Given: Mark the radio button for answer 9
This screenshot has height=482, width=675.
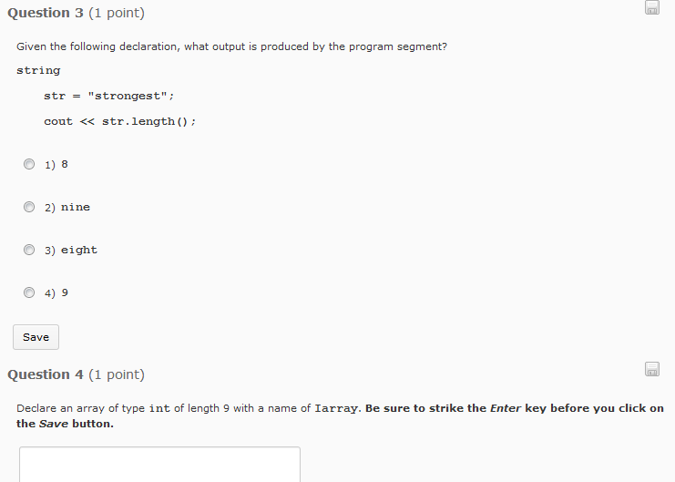Looking at the screenshot, I should point(29,292).
